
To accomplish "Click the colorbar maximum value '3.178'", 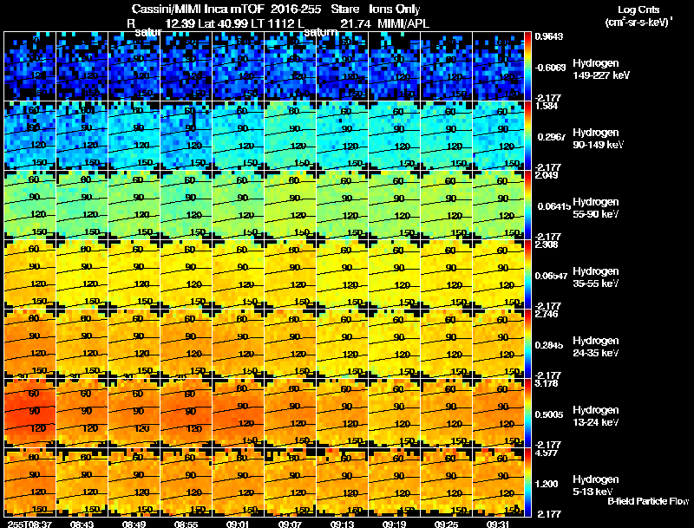I will [547, 384].
